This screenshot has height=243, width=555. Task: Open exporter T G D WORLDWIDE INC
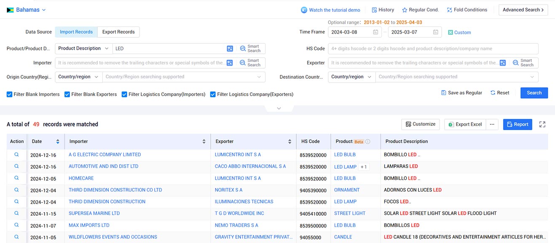point(239,214)
